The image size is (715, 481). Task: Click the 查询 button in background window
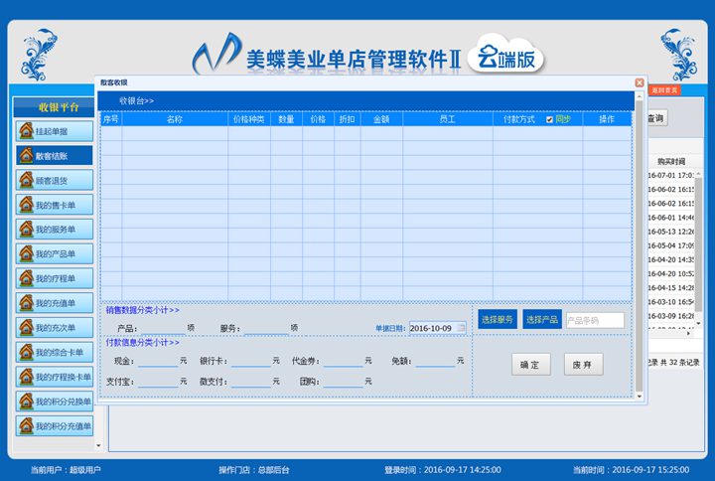coord(656,118)
